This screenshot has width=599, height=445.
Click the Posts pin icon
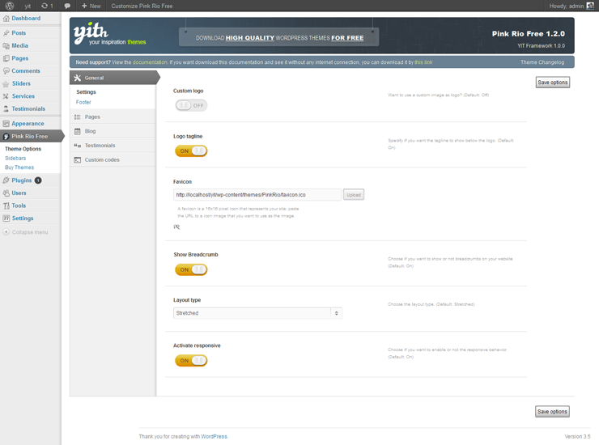[6, 33]
